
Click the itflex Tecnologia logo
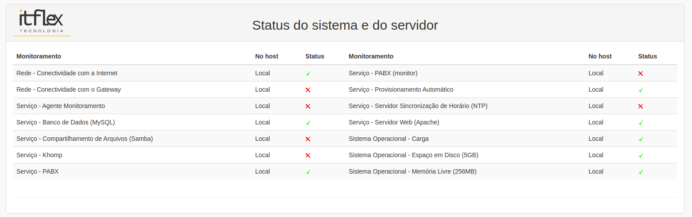pyautogui.click(x=42, y=22)
